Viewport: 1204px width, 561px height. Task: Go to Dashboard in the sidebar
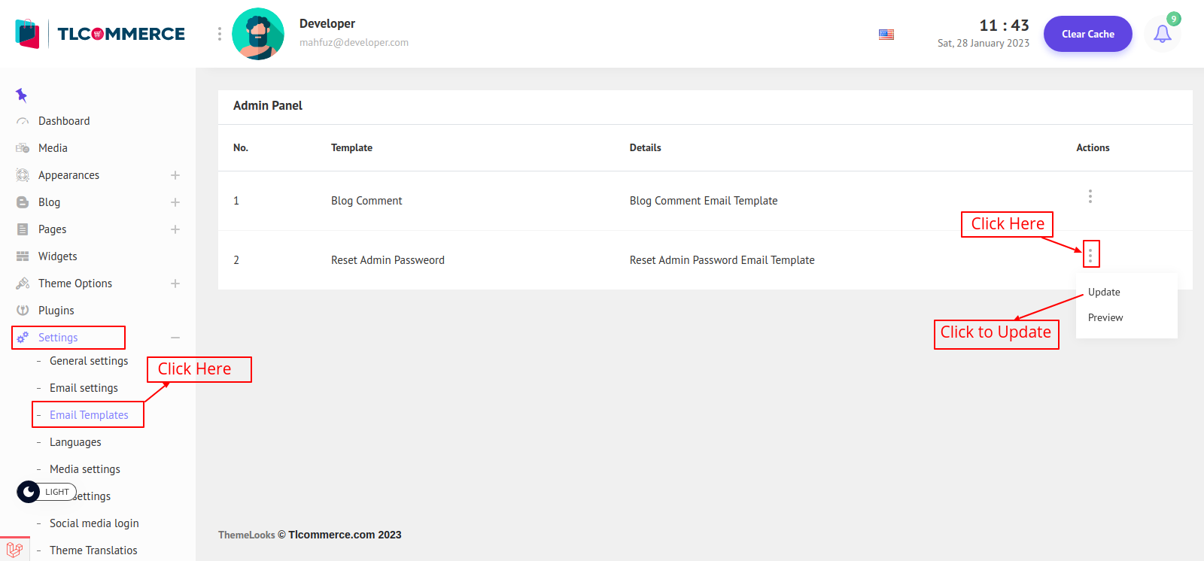point(64,121)
